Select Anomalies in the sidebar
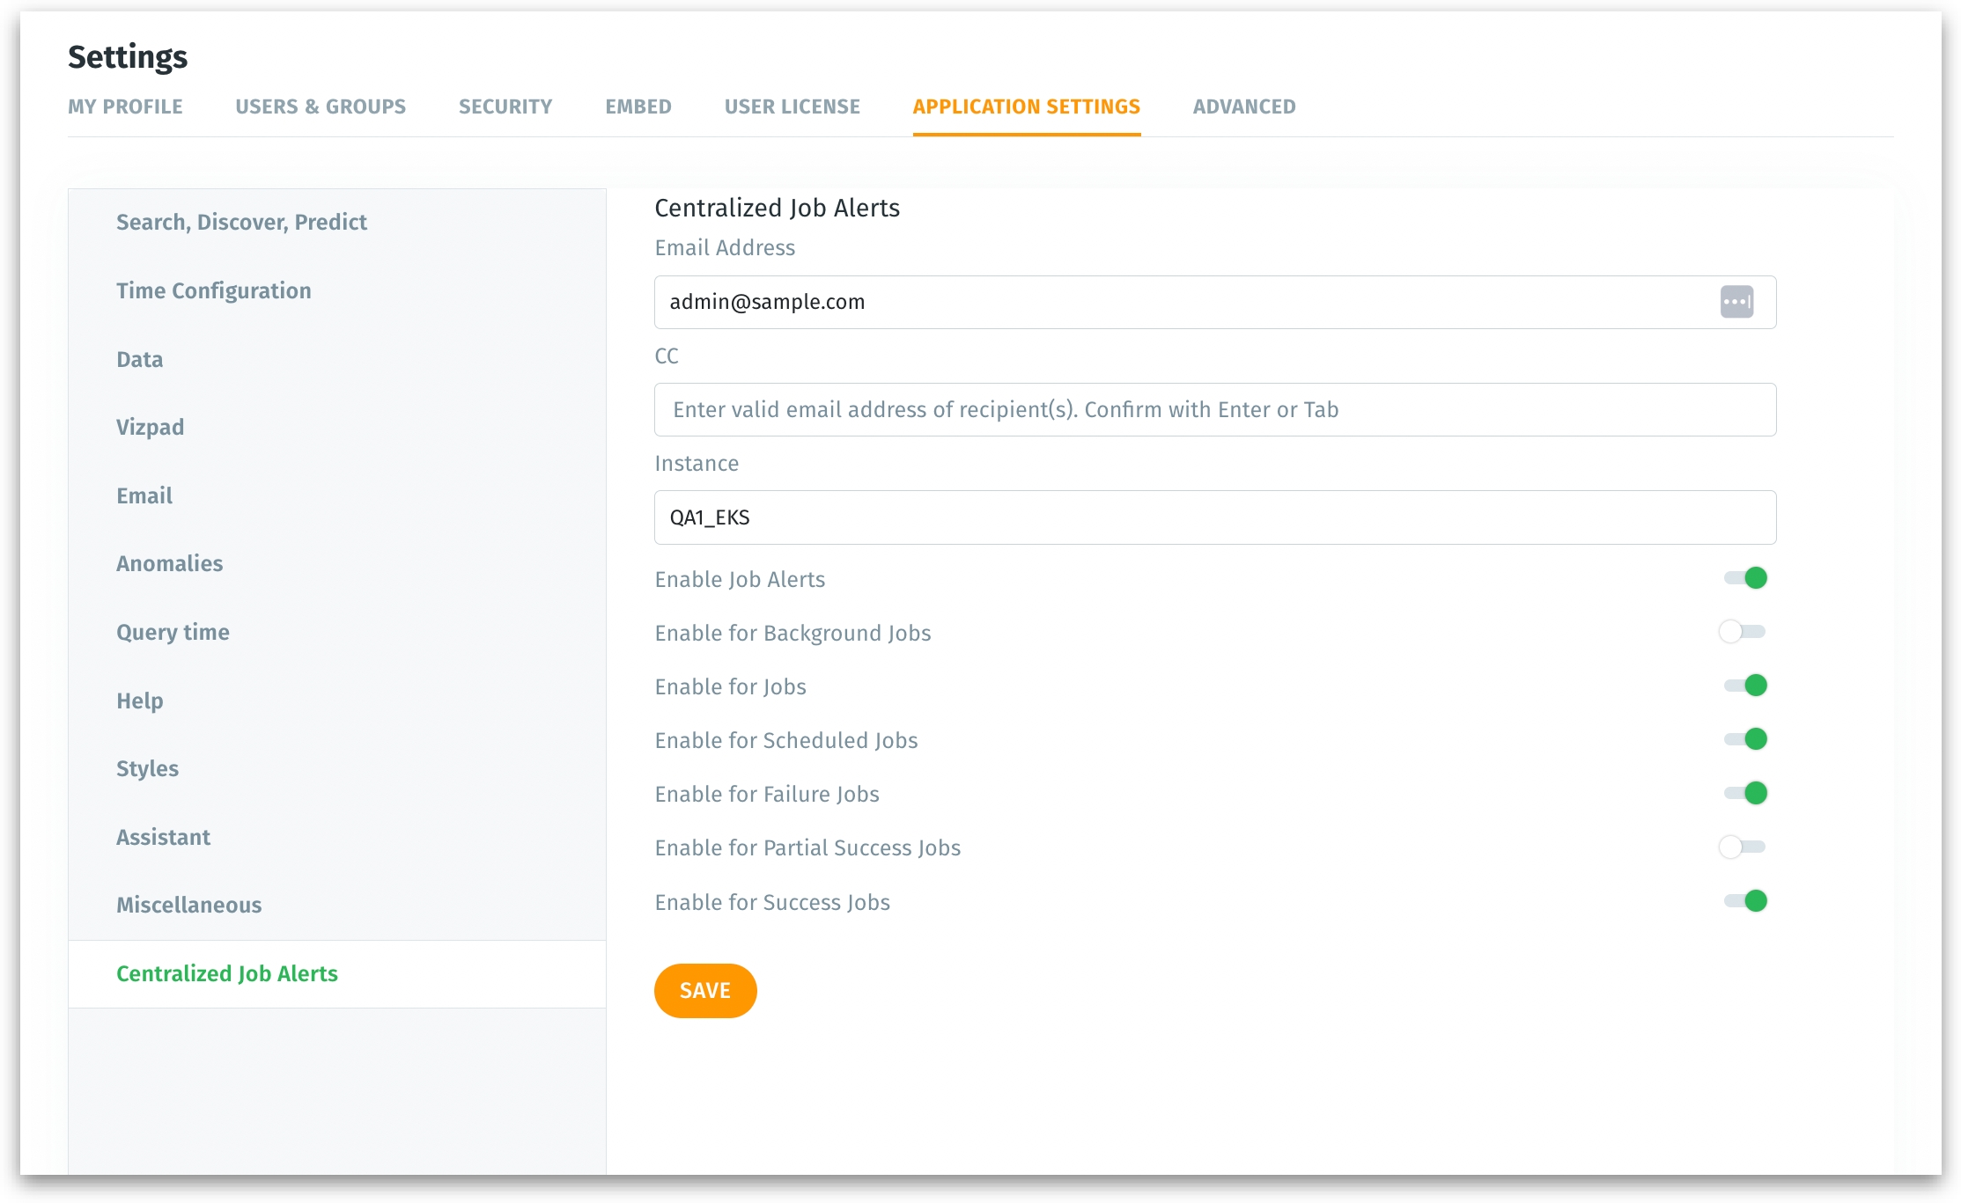 (x=337, y=564)
